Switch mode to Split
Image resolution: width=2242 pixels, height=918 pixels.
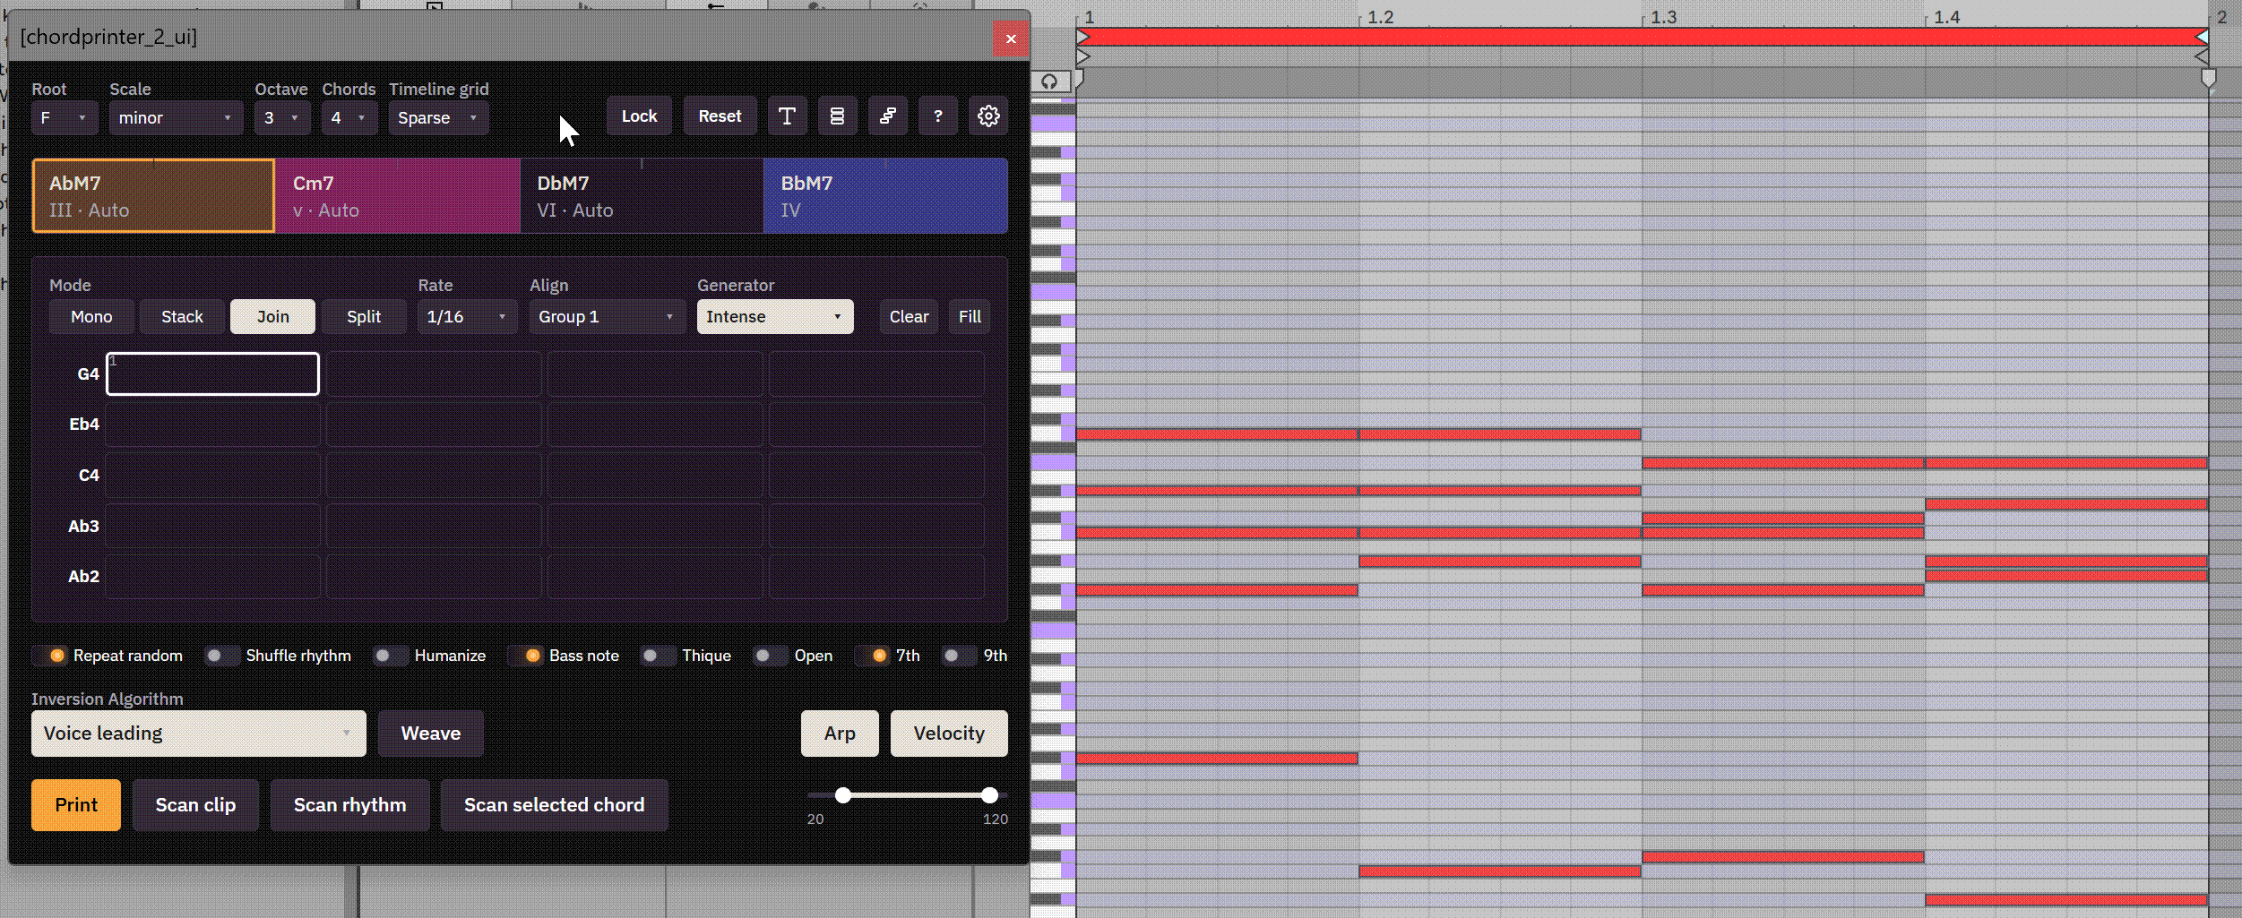pos(364,317)
